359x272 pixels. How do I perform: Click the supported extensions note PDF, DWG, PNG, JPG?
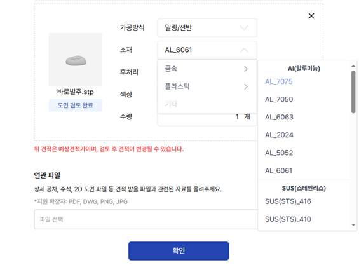pyautogui.click(x=81, y=201)
